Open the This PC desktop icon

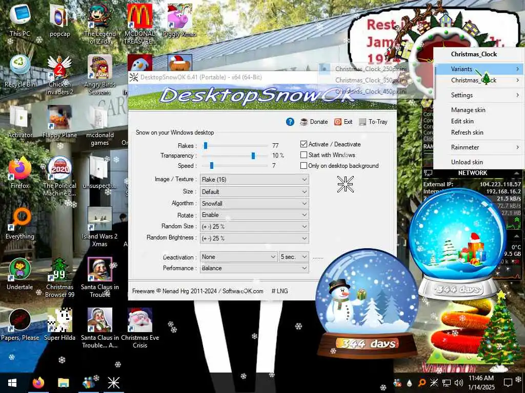click(x=20, y=20)
